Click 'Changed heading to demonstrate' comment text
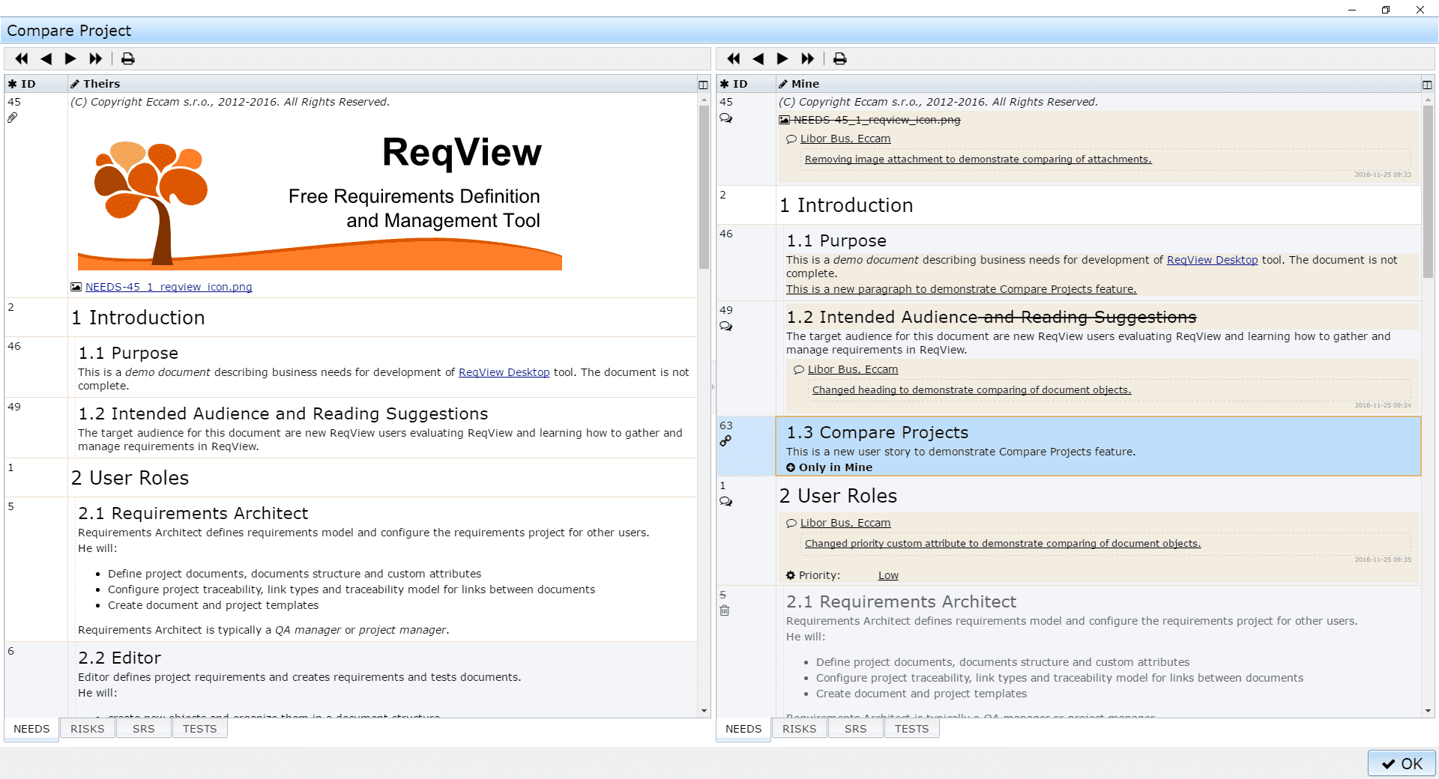1439x779 pixels. pos(972,390)
